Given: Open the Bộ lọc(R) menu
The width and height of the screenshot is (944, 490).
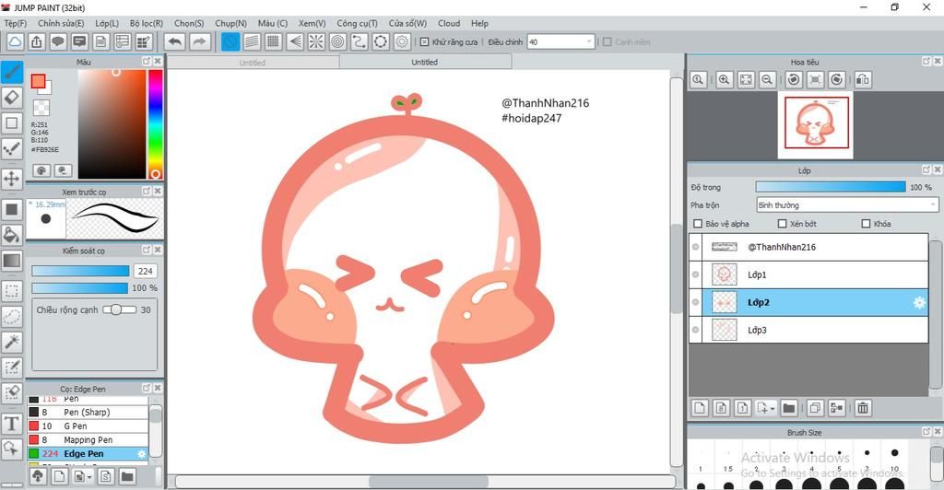Looking at the screenshot, I should [147, 23].
